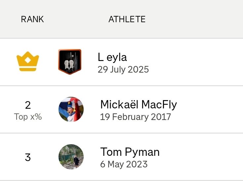Click blank space beside Mickaël MacFly's name
Viewport: 243px width, 181px height.
[209, 109]
